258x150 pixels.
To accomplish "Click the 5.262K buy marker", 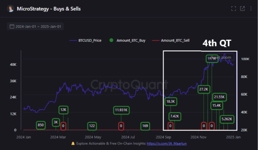I will pyautogui.click(x=227, y=119).
